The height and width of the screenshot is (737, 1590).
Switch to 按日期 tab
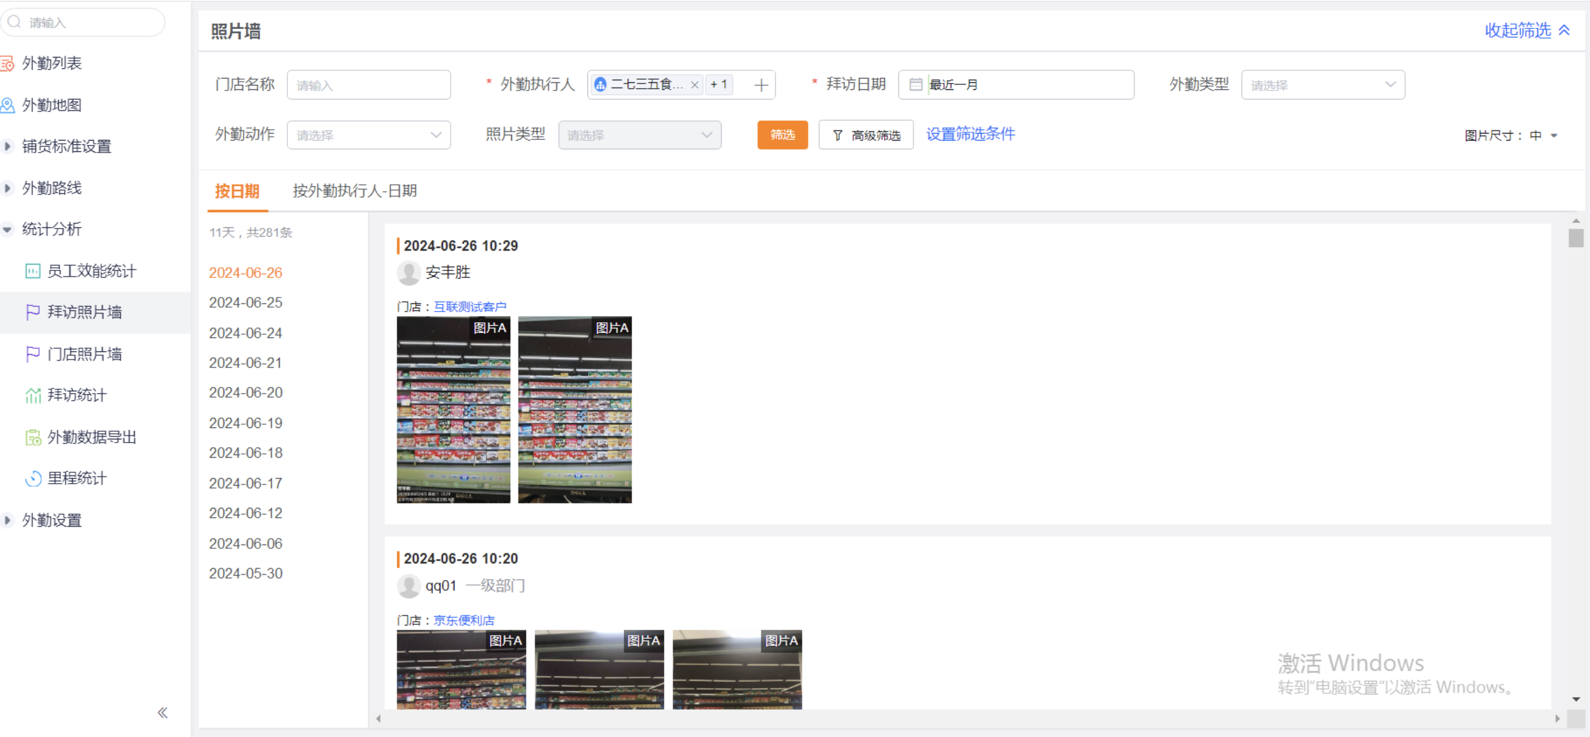(x=237, y=191)
